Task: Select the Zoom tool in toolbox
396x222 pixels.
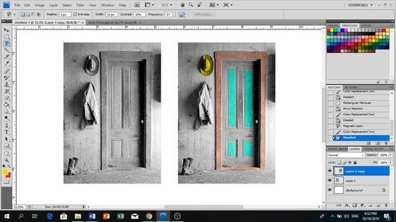Action: (x=7, y=160)
